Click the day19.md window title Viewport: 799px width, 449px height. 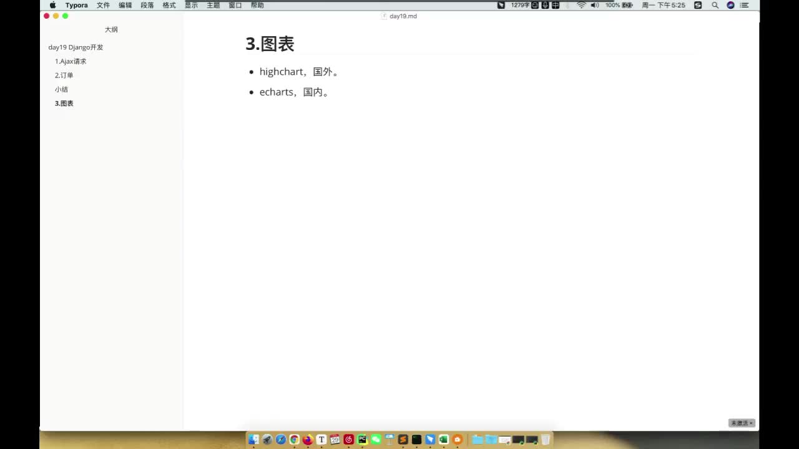click(x=403, y=16)
